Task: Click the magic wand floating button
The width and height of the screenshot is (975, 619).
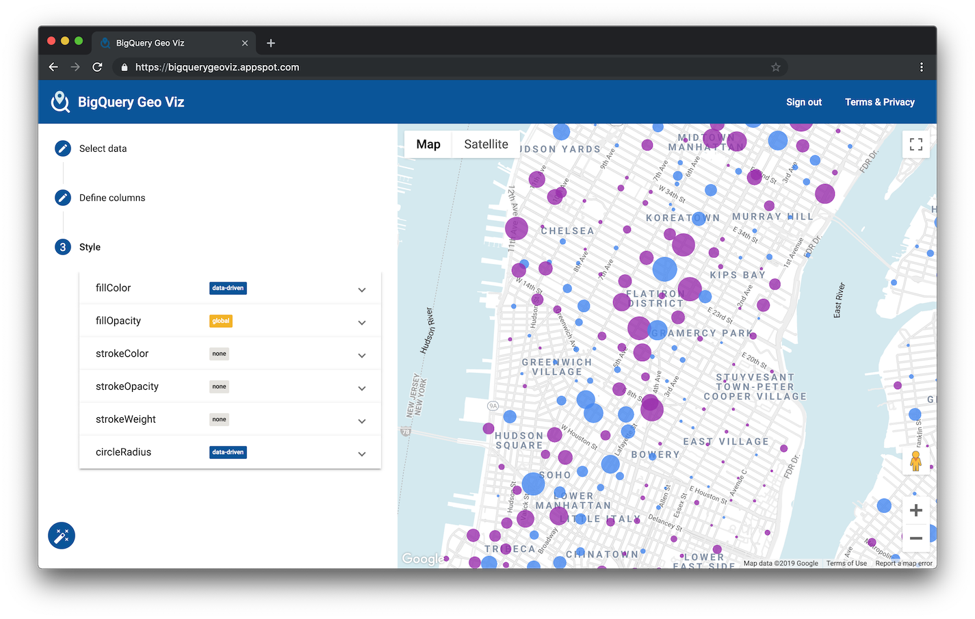Action: pyautogui.click(x=62, y=536)
